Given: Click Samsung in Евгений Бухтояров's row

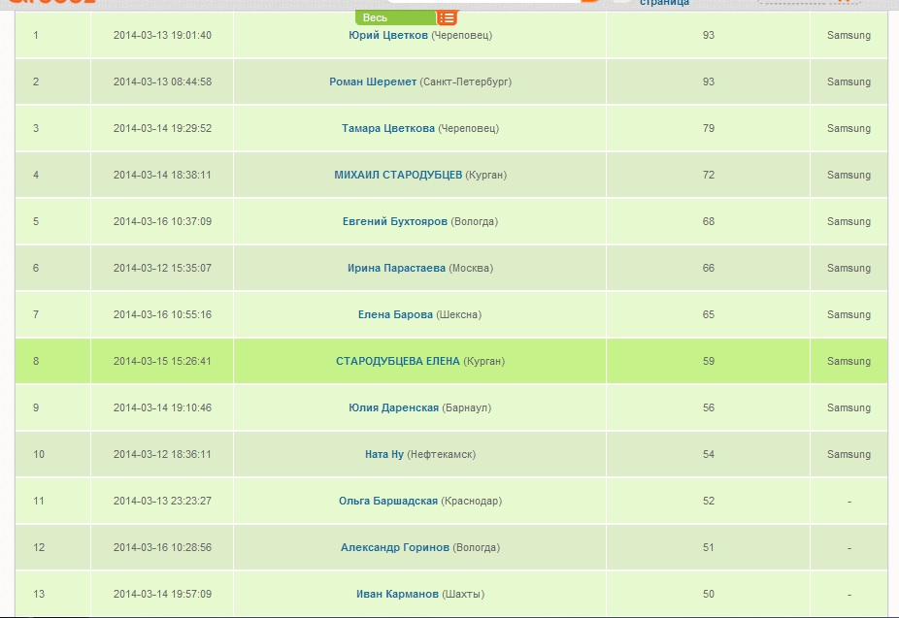Looking at the screenshot, I should click(x=849, y=221).
